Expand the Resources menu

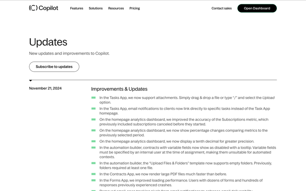[116, 9]
